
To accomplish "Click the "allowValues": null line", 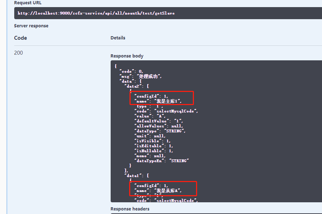I will tap(159, 126).
